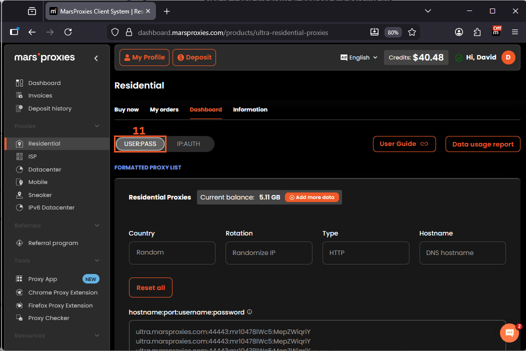Click the save to Pocket download icon
The image size is (526, 351).
pyautogui.click(x=374, y=32)
